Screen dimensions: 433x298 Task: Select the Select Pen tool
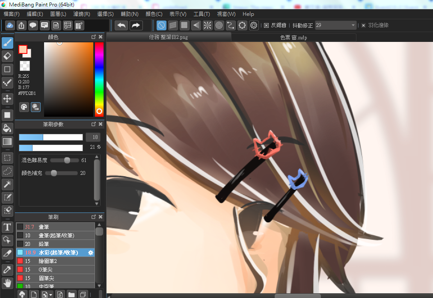click(x=7, y=197)
